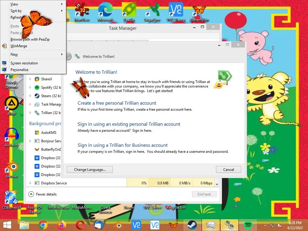308x231 pixels.
Task: Expand the ShareX row in Task Manager
Action: [30, 79]
